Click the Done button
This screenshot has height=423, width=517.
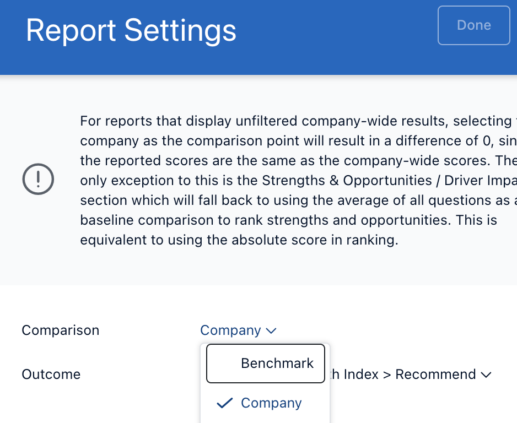pos(474,25)
